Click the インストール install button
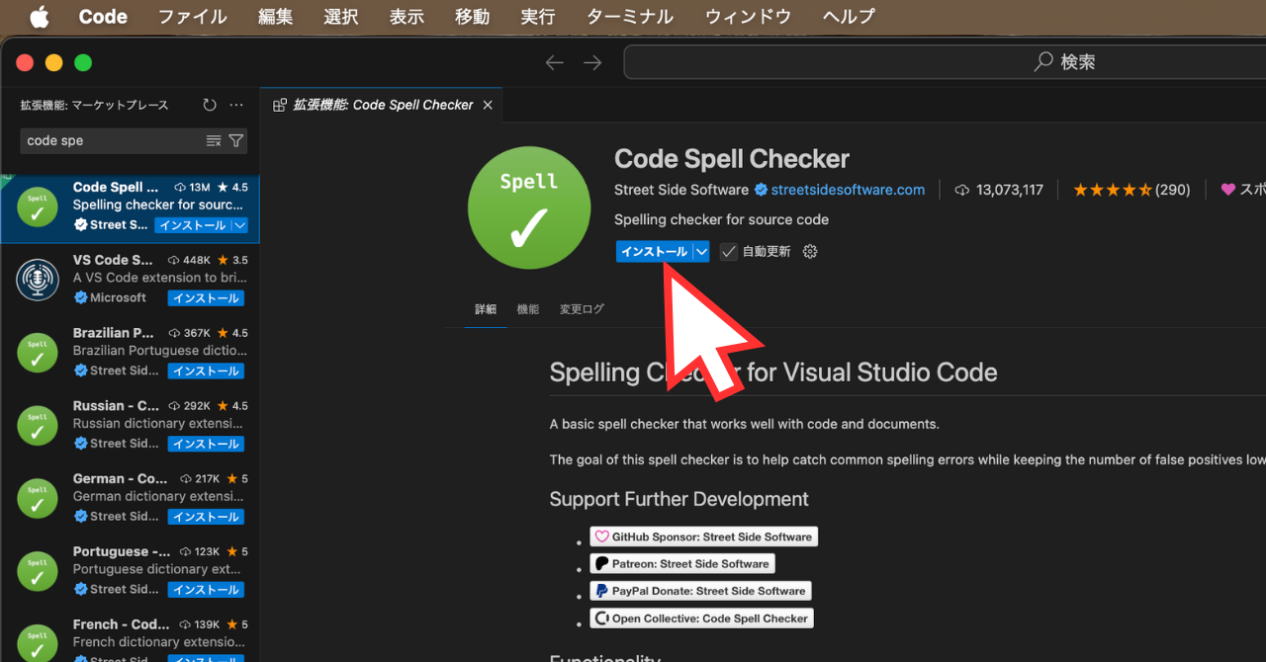The width and height of the screenshot is (1266, 662). 654,251
